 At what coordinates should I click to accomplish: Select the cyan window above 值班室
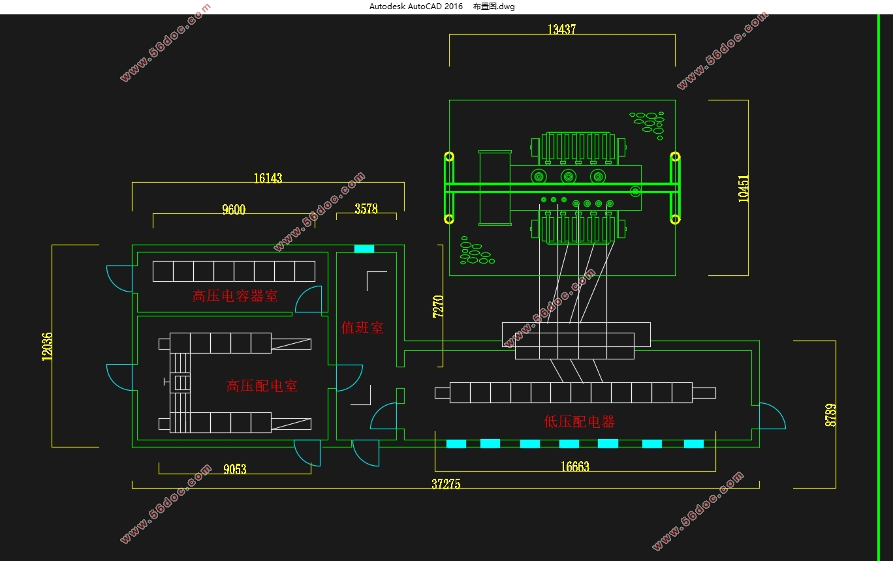pos(364,249)
